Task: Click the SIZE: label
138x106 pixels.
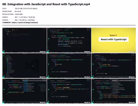Action: (5, 9)
